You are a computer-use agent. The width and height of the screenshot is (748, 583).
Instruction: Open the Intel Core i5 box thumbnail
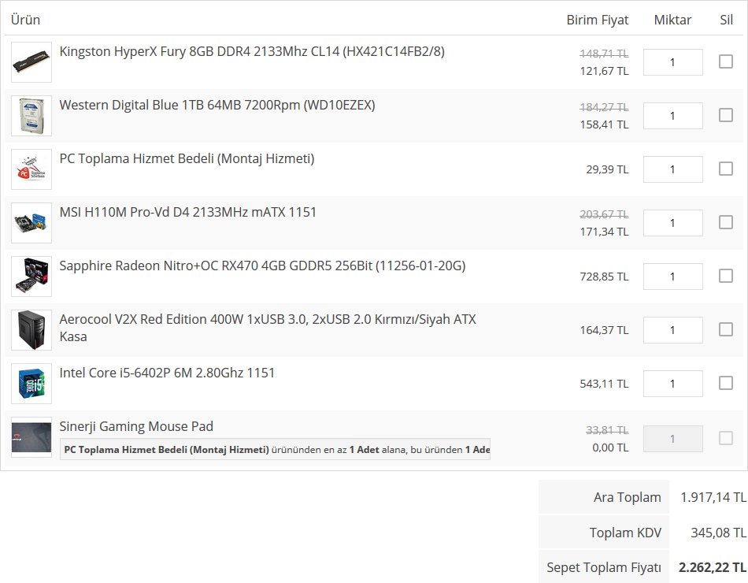pyautogui.click(x=31, y=384)
